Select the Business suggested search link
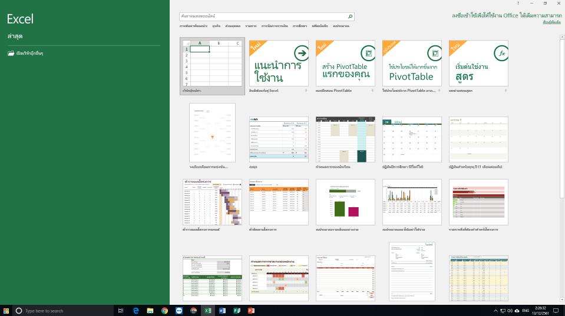Viewport: 565px width, 316px height. pyautogui.click(x=216, y=26)
